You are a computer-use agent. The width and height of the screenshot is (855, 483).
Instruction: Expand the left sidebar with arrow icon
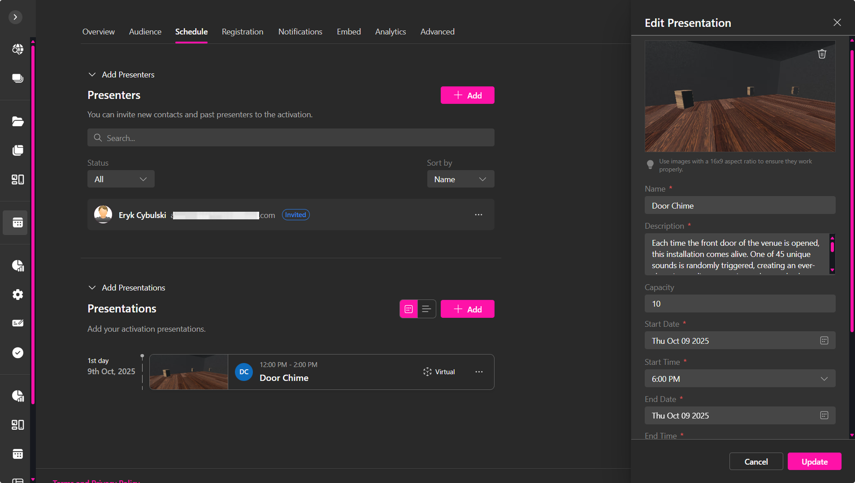15,17
